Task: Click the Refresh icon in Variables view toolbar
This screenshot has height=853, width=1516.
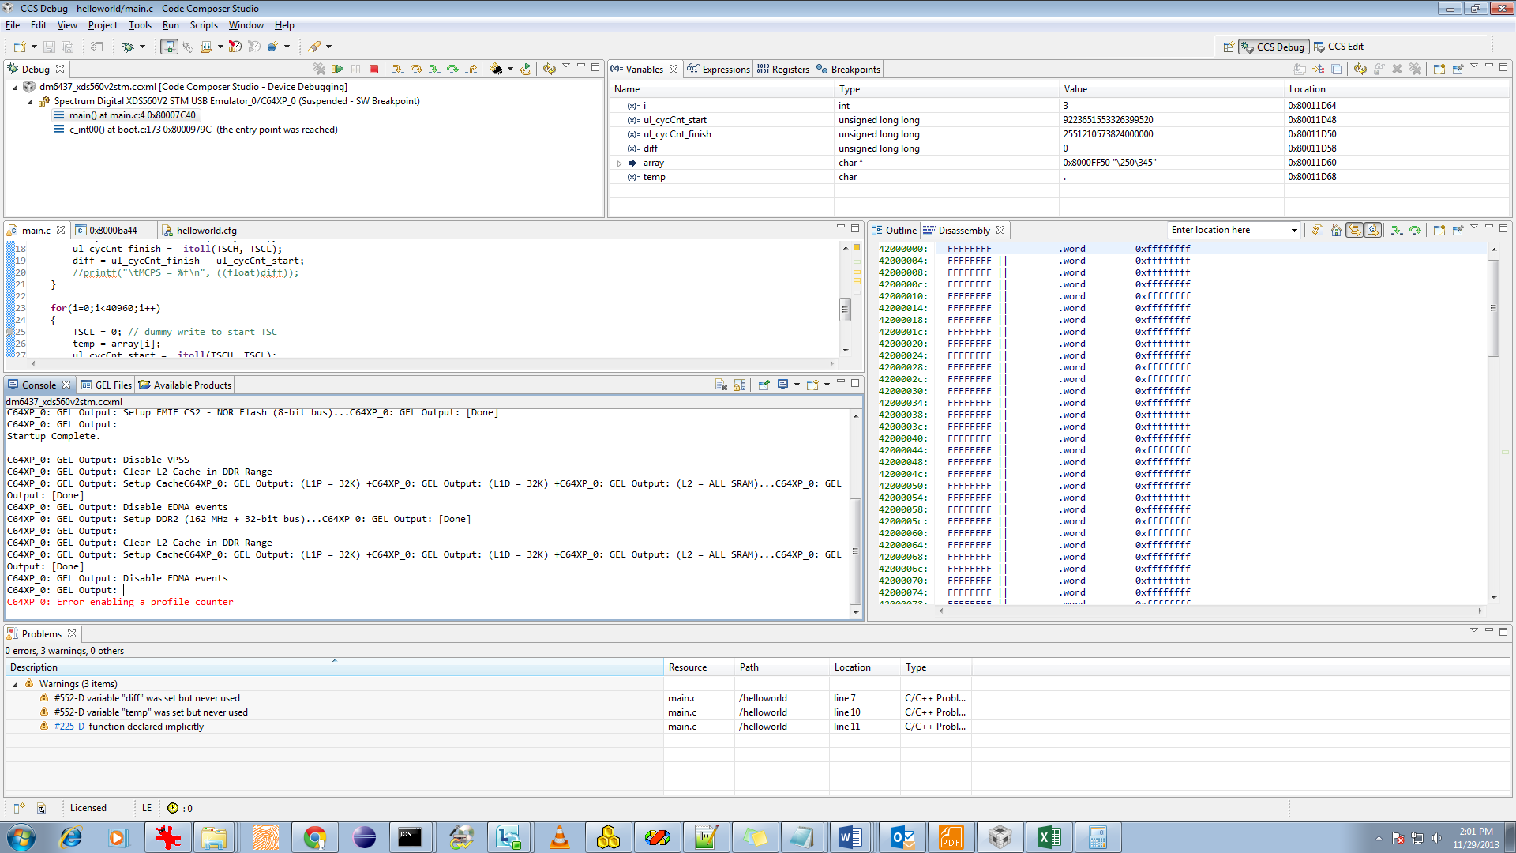Action: click(x=1360, y=70)
